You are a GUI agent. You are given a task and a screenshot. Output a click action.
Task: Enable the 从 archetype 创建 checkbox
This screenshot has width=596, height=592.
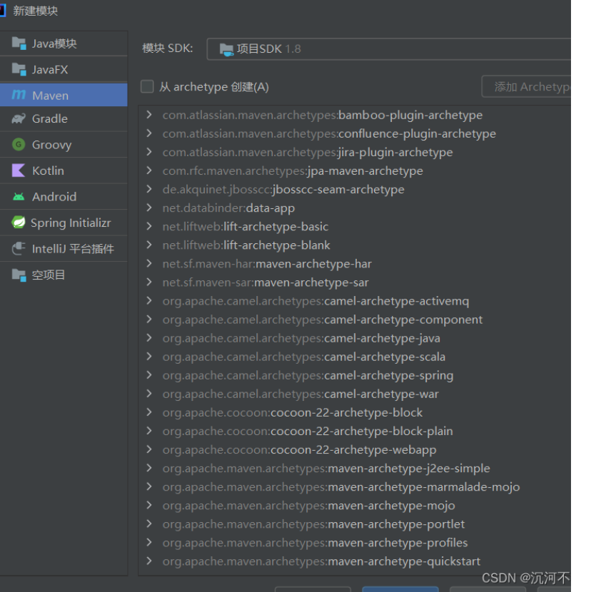(x=147, y=87)
